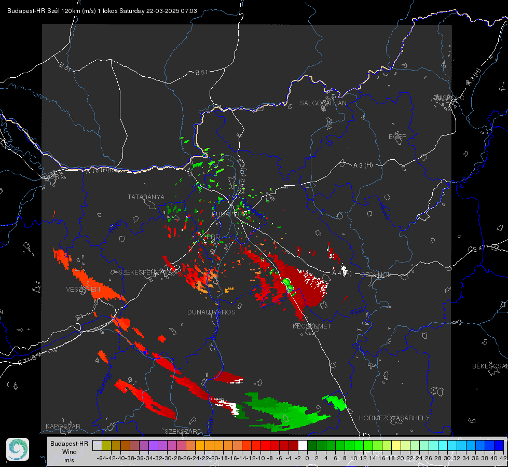The width and height of the screenshot is (508, 467).
Task: Pick the bright green swatch between 10 and 12
Action: (x=359, y=445)
